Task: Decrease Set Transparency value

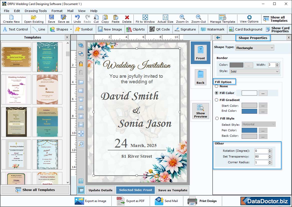Action: pyautogui.click(x=270, y=158)
